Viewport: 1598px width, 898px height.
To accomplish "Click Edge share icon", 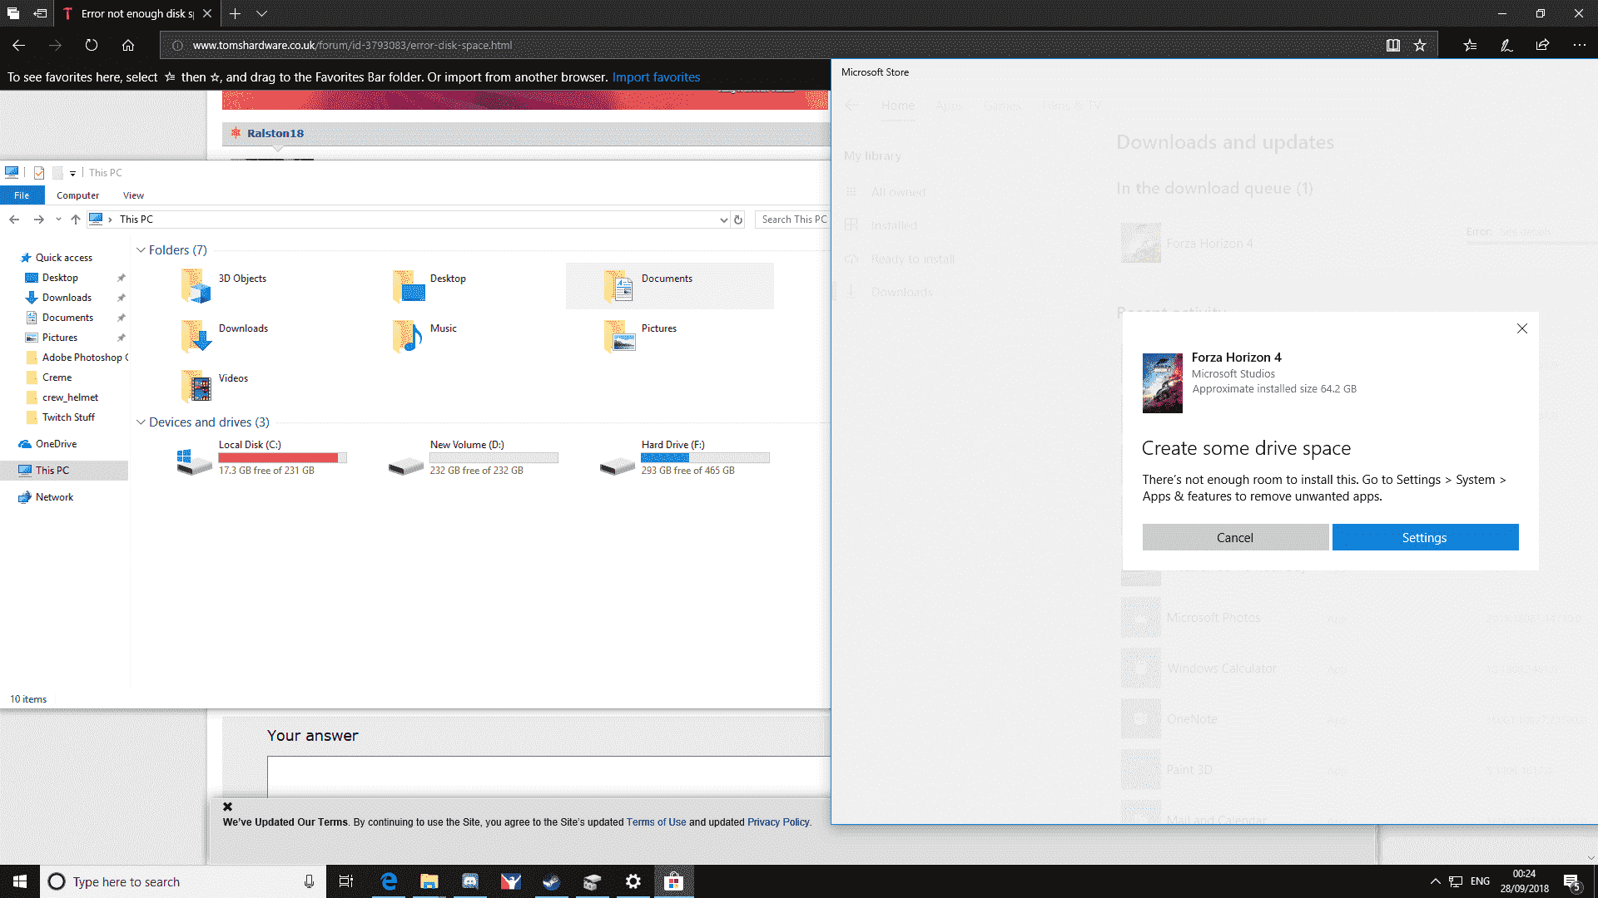I will [x=1542, y=45].
